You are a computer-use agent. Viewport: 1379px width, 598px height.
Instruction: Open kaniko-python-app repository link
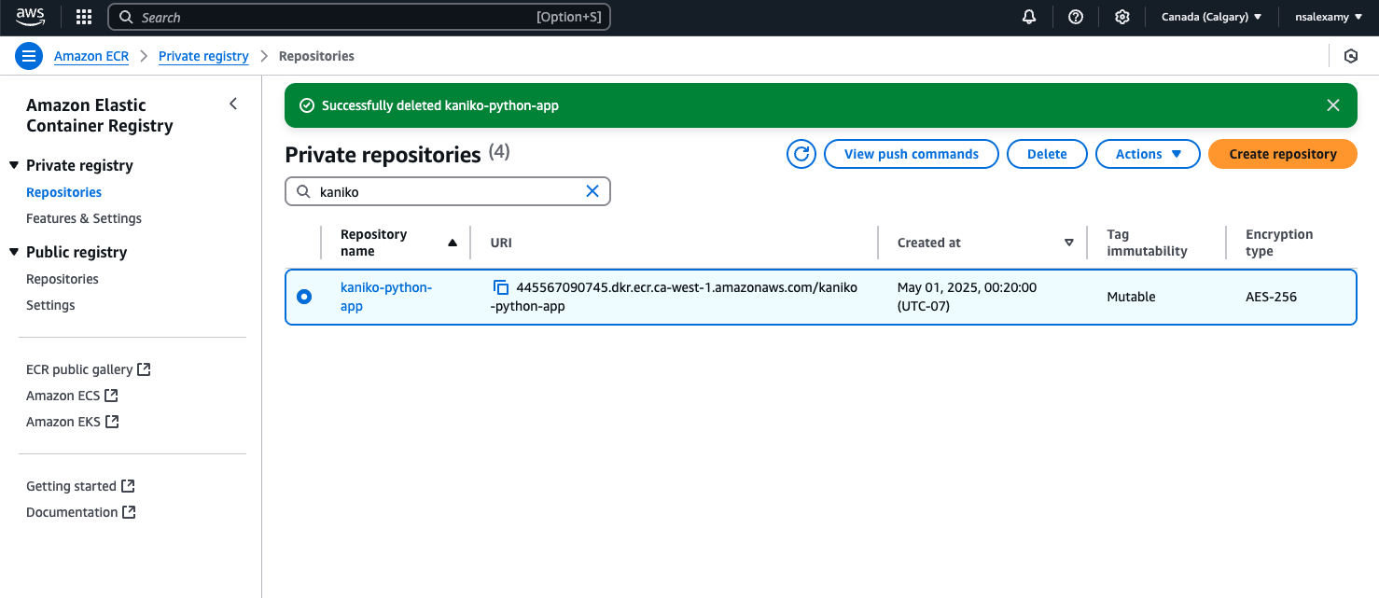point(386,297)
